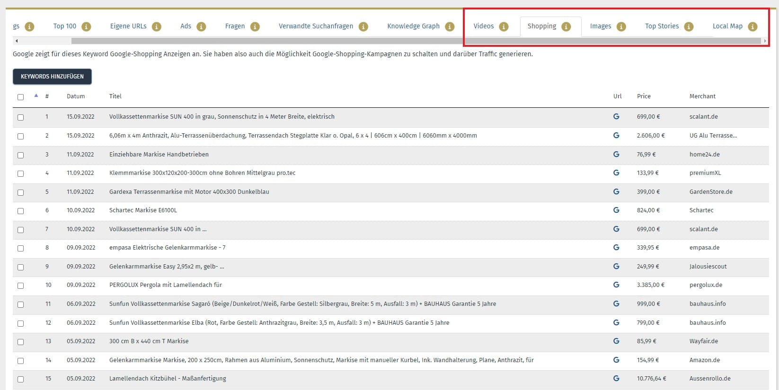Check the box for row 15 Lamellendach Kitzbühel
This screenshot has height=390, width=779.
pos(20,379)
